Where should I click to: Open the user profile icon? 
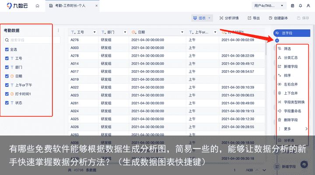[x=308, y=6]
